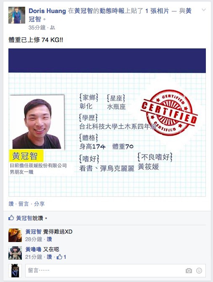Screen dimensions: 213x282
Task: Open Doris Huang's profile picture
Action: pos(17,15)
